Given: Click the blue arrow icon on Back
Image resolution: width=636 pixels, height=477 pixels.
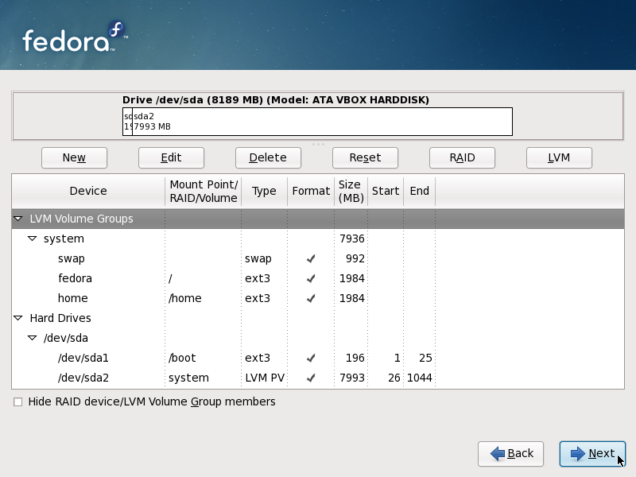Looking at the screenshot, I should (498, 453).
